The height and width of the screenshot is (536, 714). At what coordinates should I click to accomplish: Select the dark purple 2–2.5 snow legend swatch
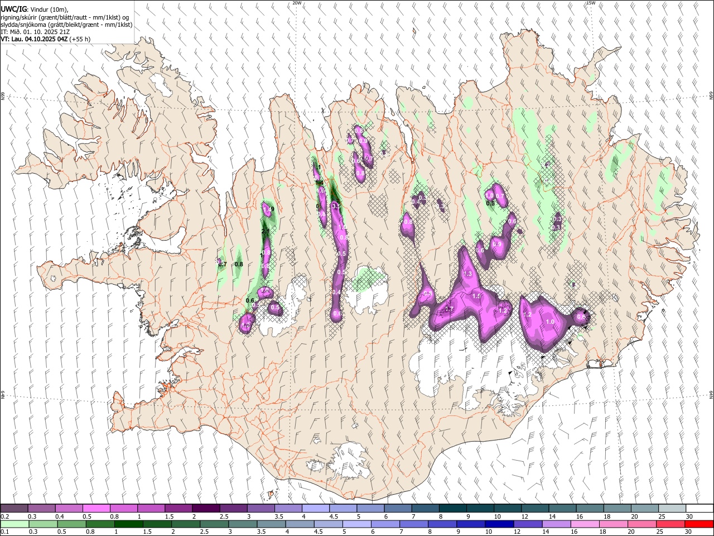[x=206, y=509]
